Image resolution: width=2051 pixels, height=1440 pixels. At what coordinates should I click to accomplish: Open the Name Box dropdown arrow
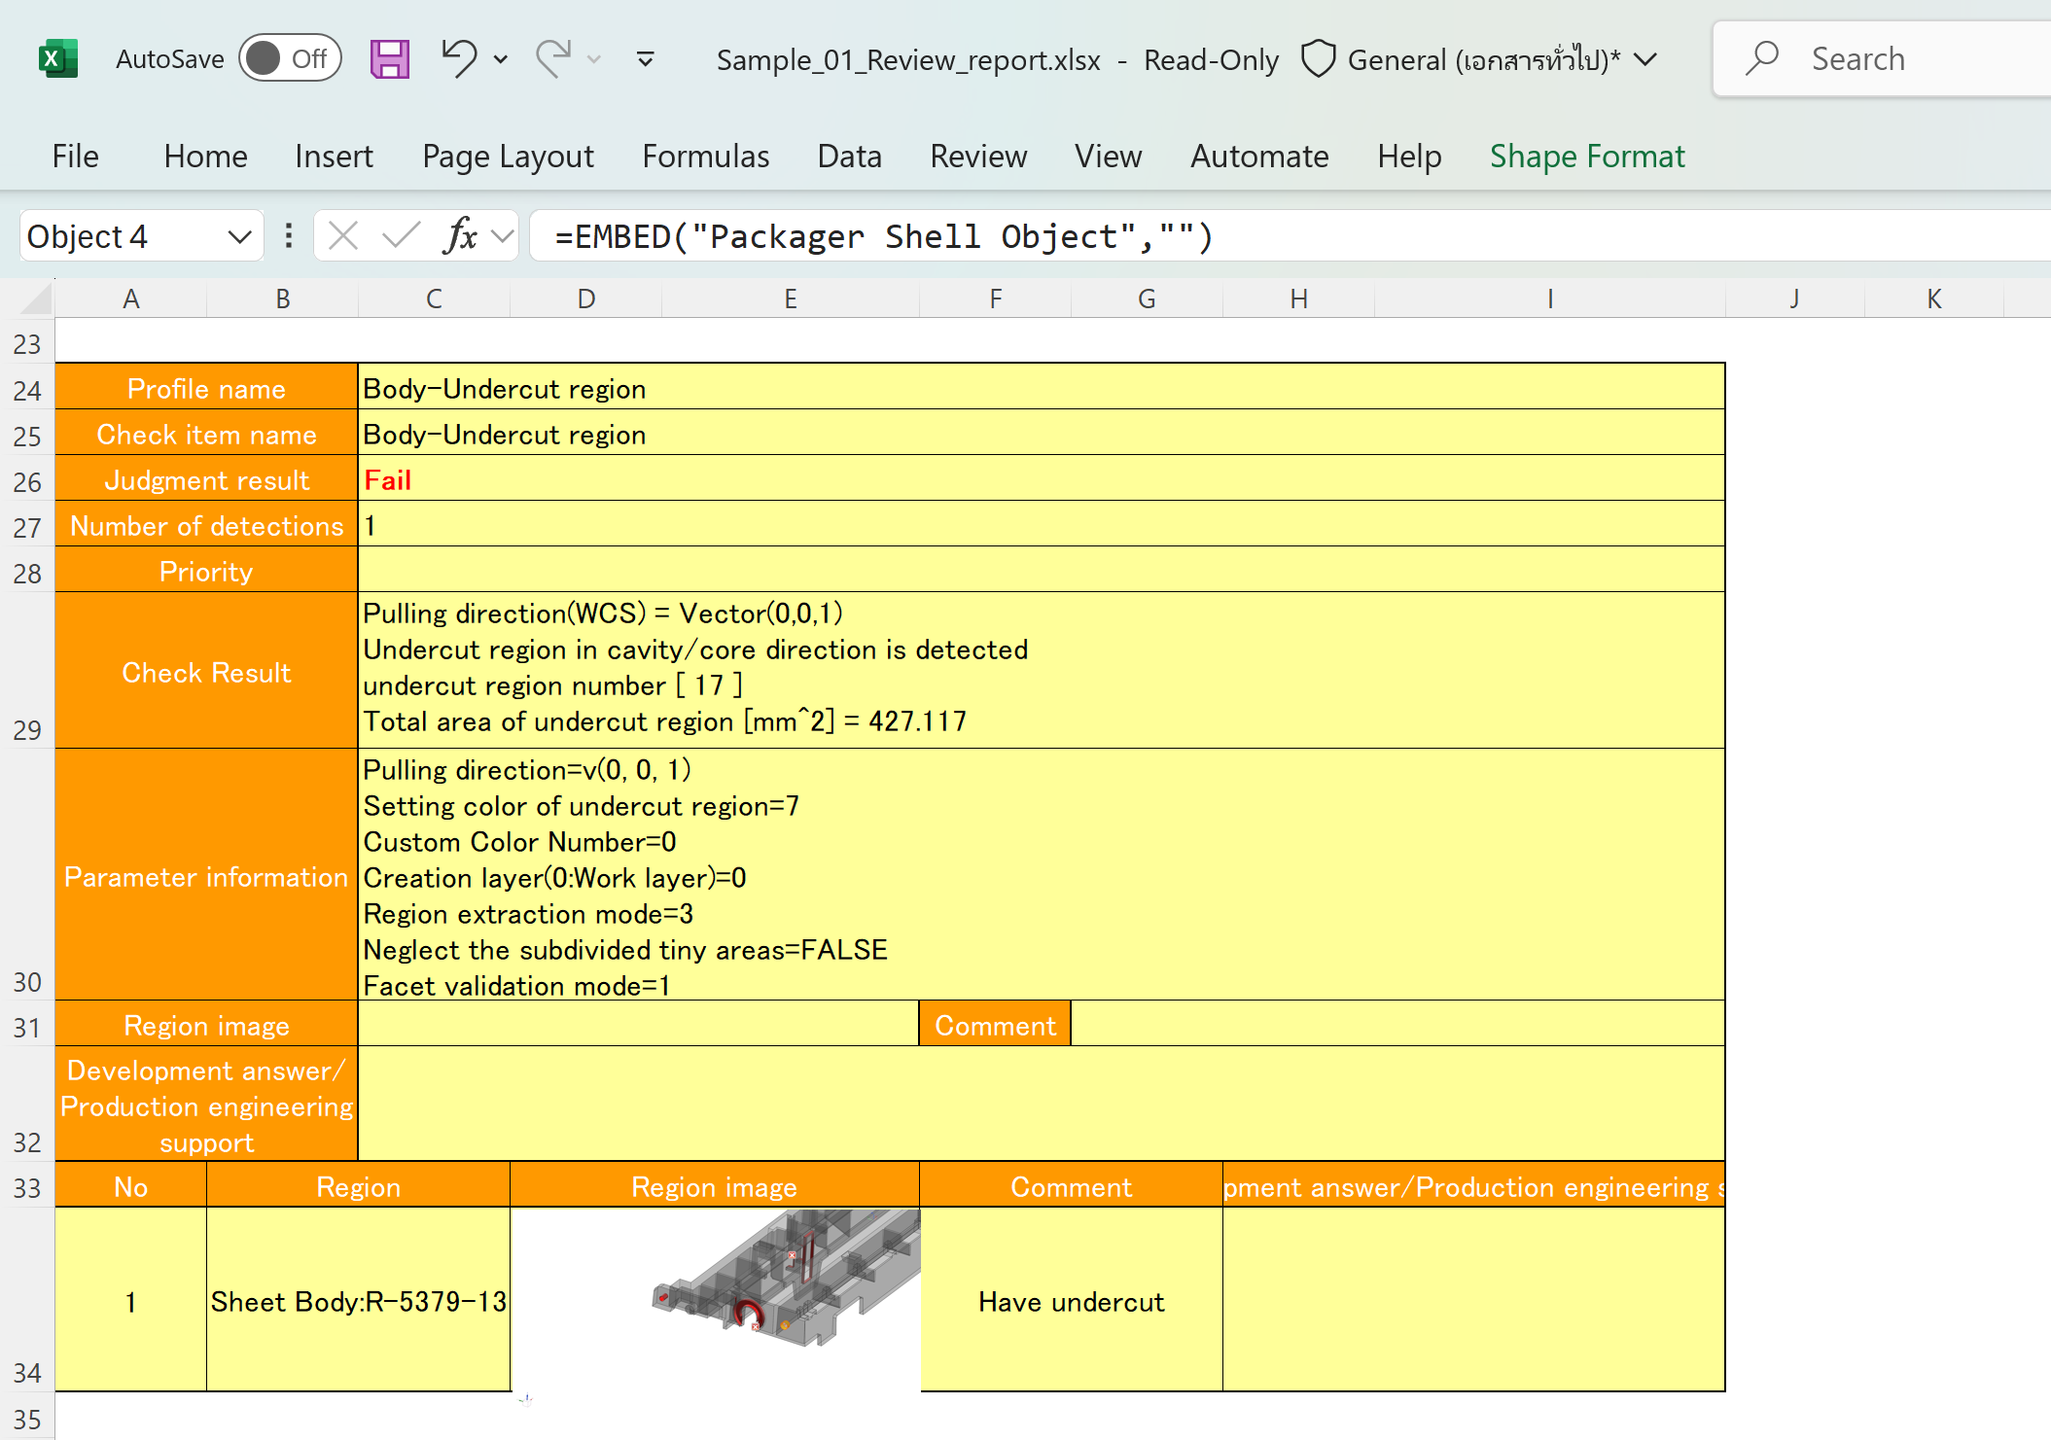click(239, 236)
